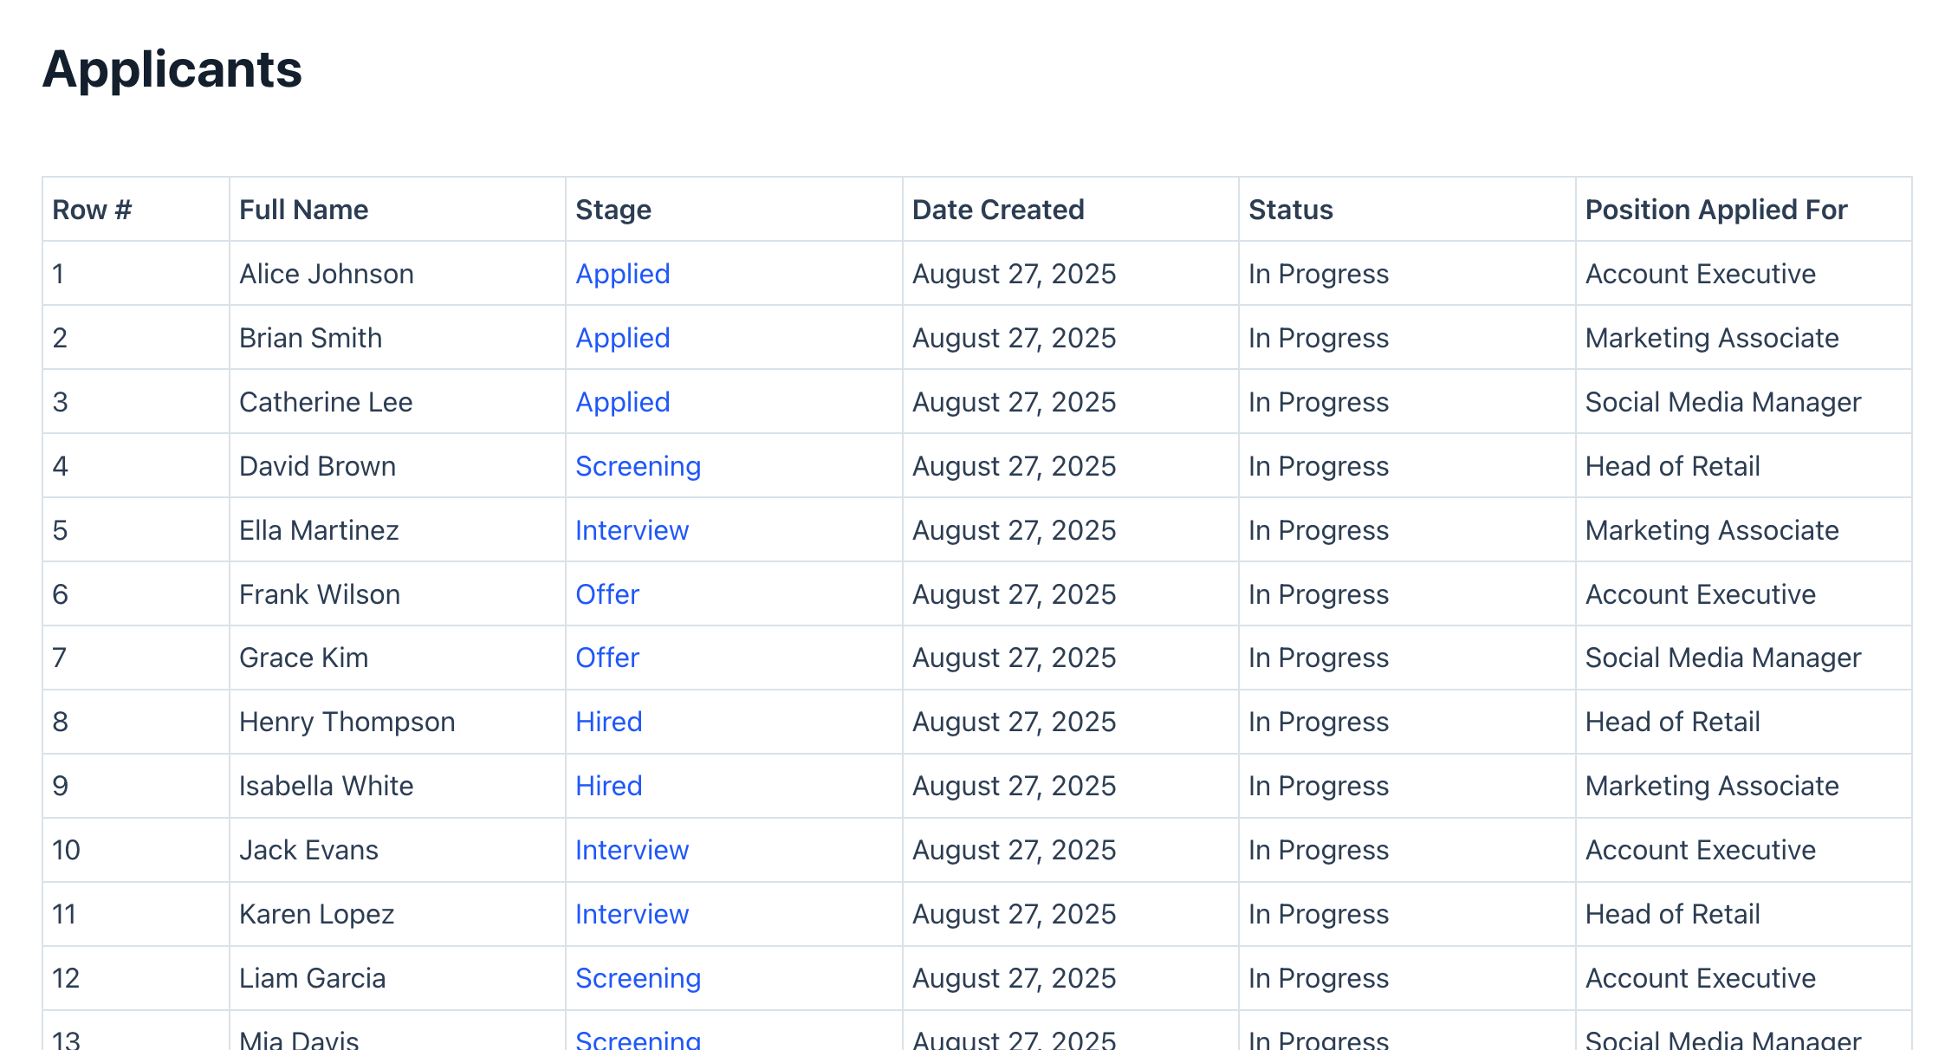Open Isabella White's Hired stage link
The image size is (1958, 1050).
(x=608, y=786)
